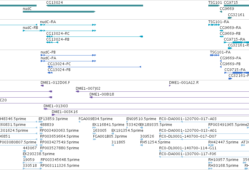Click the DME1-007J02 clone start glyph
Screen dimensions: 249x170
coord(77,91)
